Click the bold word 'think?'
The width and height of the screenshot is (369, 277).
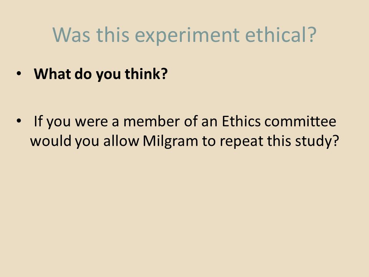(x=146, y=73)
